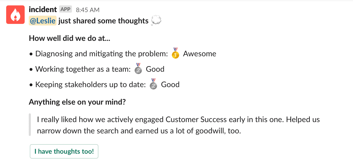Click the thought bubble emoji
This screenshot has height=165, width=353.
[156, 21]
